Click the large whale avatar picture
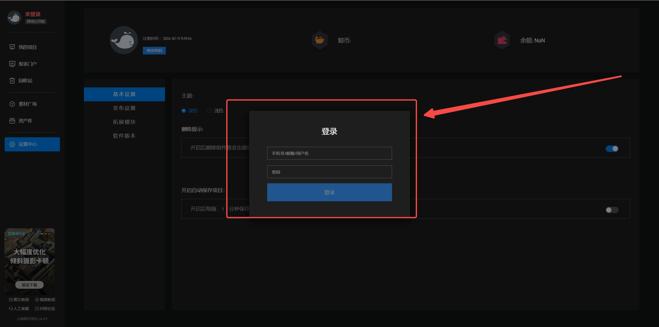The image size is (659, 327). coord(124,40)
